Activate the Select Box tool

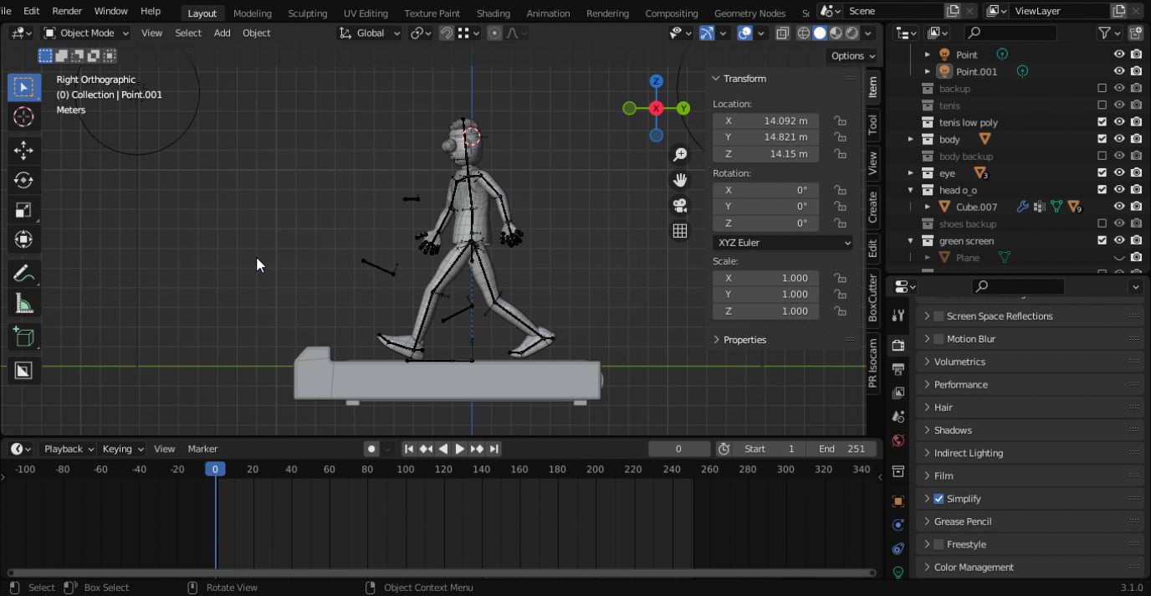coord(23,87)
